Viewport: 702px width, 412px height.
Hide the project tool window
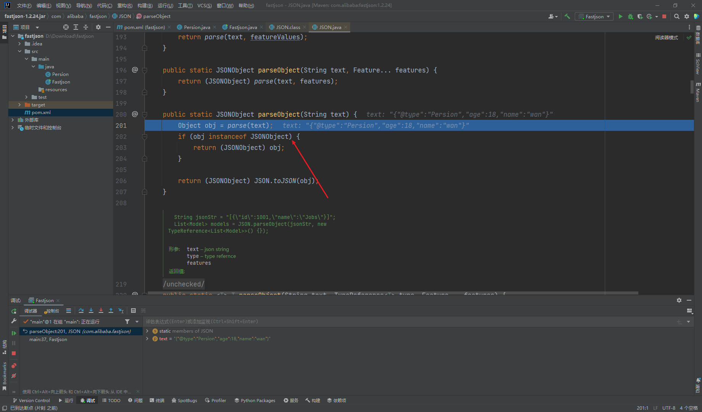pyautogui.click(x=108, y=27)
